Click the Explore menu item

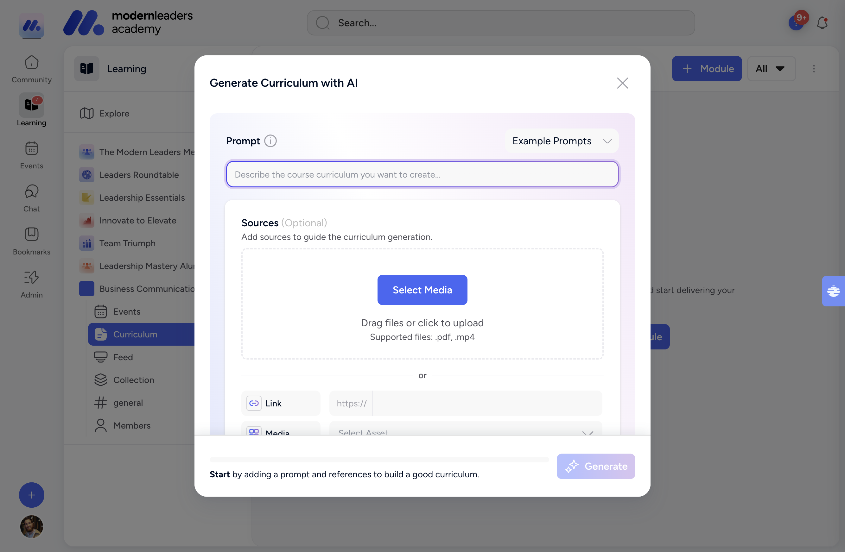pos(114,113)
